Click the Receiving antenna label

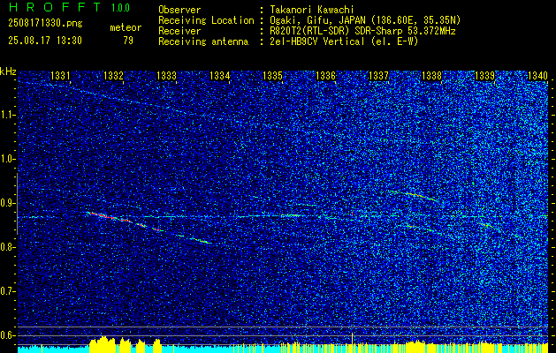[203, 41]
